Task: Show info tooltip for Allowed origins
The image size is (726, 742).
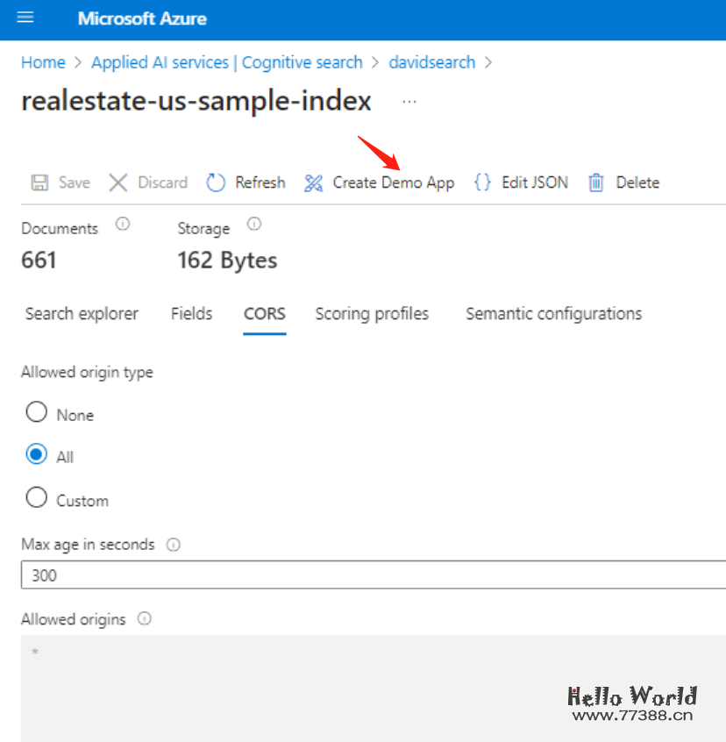Action: click(x=145, y=619)
